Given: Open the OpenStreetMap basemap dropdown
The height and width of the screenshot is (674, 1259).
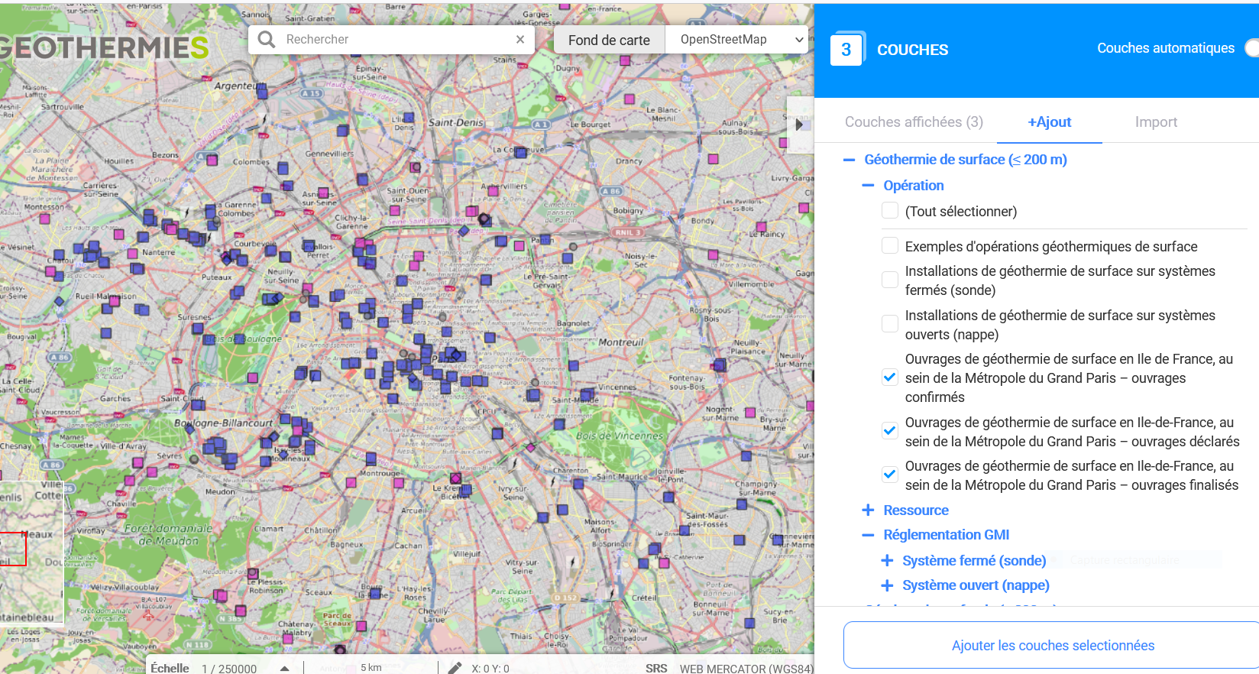Looking at the screenshot, I should [x=736, y=40].
